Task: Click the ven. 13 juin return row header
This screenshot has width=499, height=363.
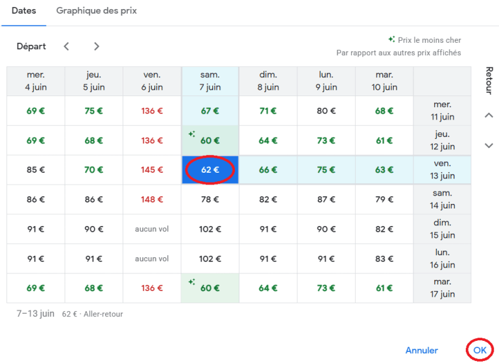Action: [x=442, y=170]
